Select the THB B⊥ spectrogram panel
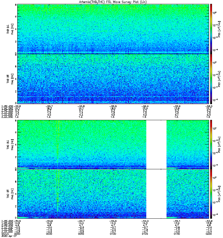Screen dimensions: 223x238 [113, 29]
